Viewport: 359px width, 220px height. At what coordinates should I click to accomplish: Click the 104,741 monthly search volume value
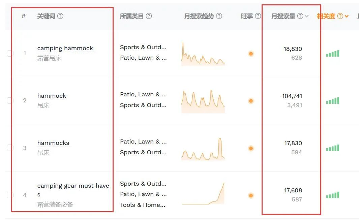pos(292,96)
